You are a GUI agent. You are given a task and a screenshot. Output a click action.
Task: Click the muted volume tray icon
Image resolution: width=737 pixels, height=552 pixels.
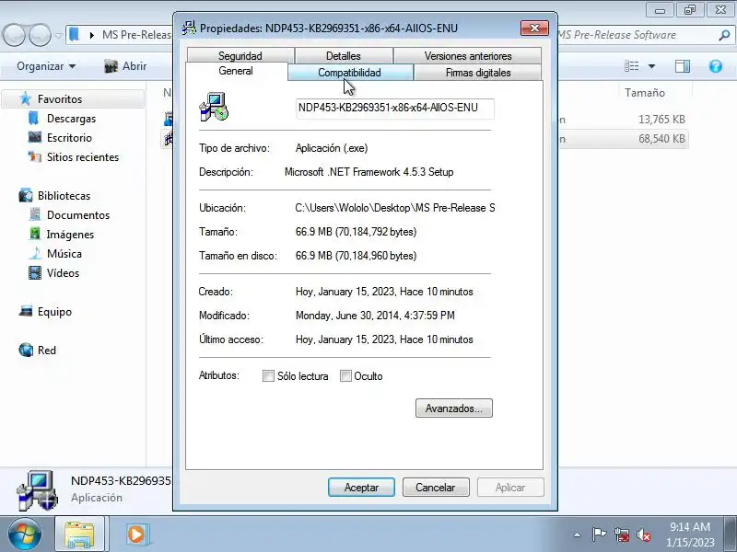point(643,535)
